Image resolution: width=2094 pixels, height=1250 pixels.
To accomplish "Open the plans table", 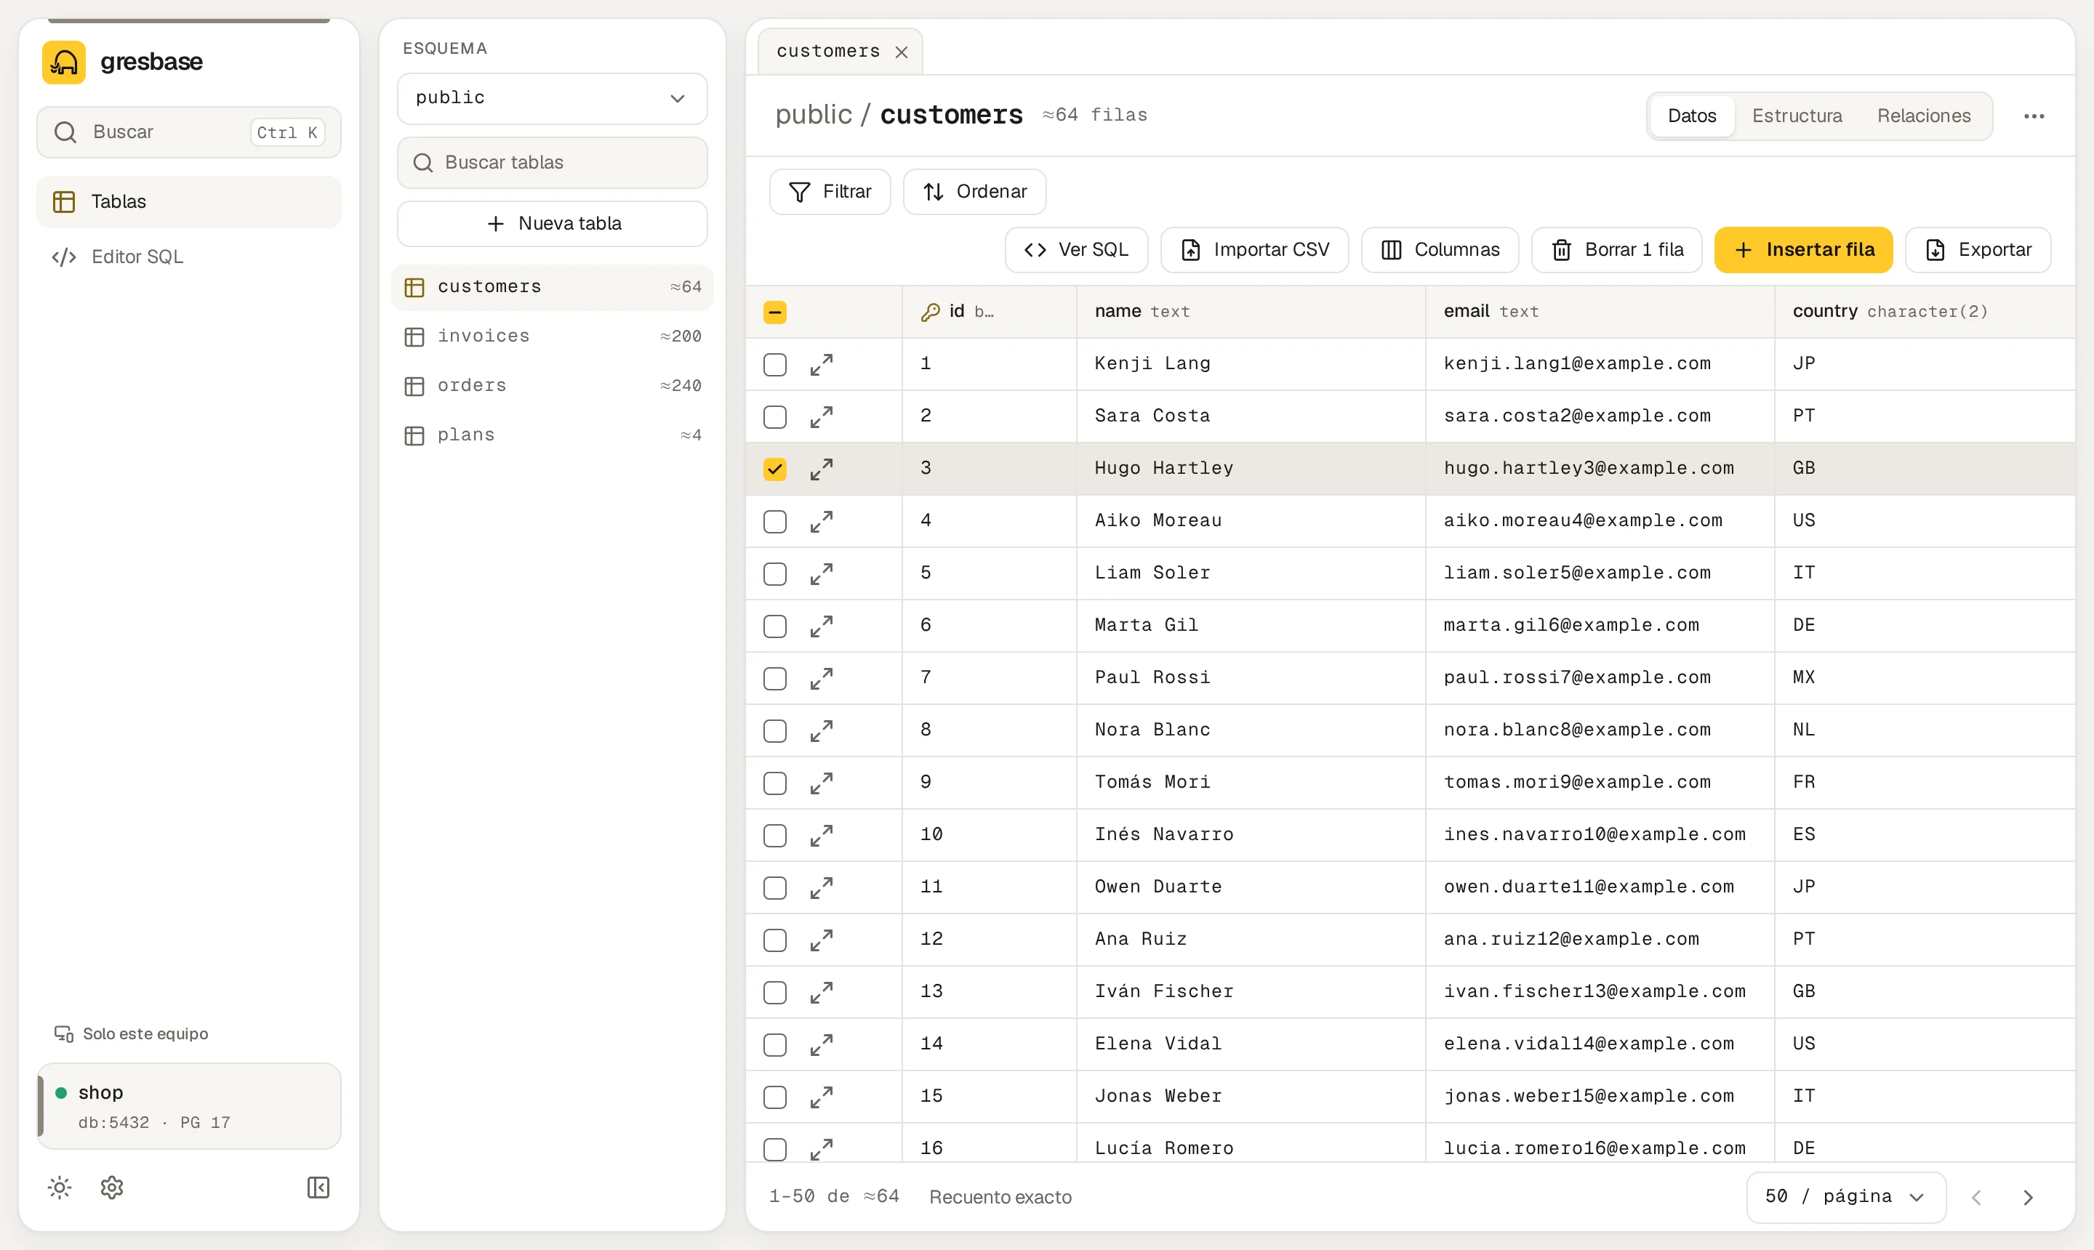I will (552, 435).
